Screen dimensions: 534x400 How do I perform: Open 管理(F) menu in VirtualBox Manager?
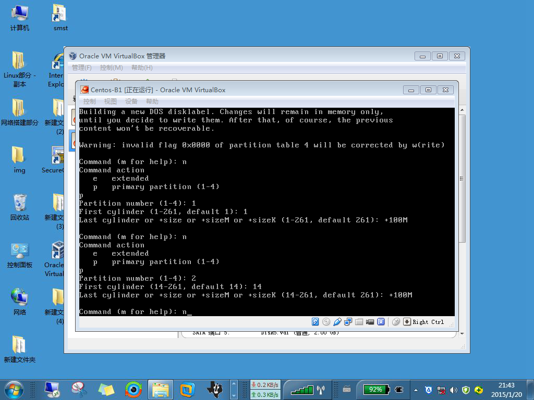pyautogui.click(x=82, y=68)
